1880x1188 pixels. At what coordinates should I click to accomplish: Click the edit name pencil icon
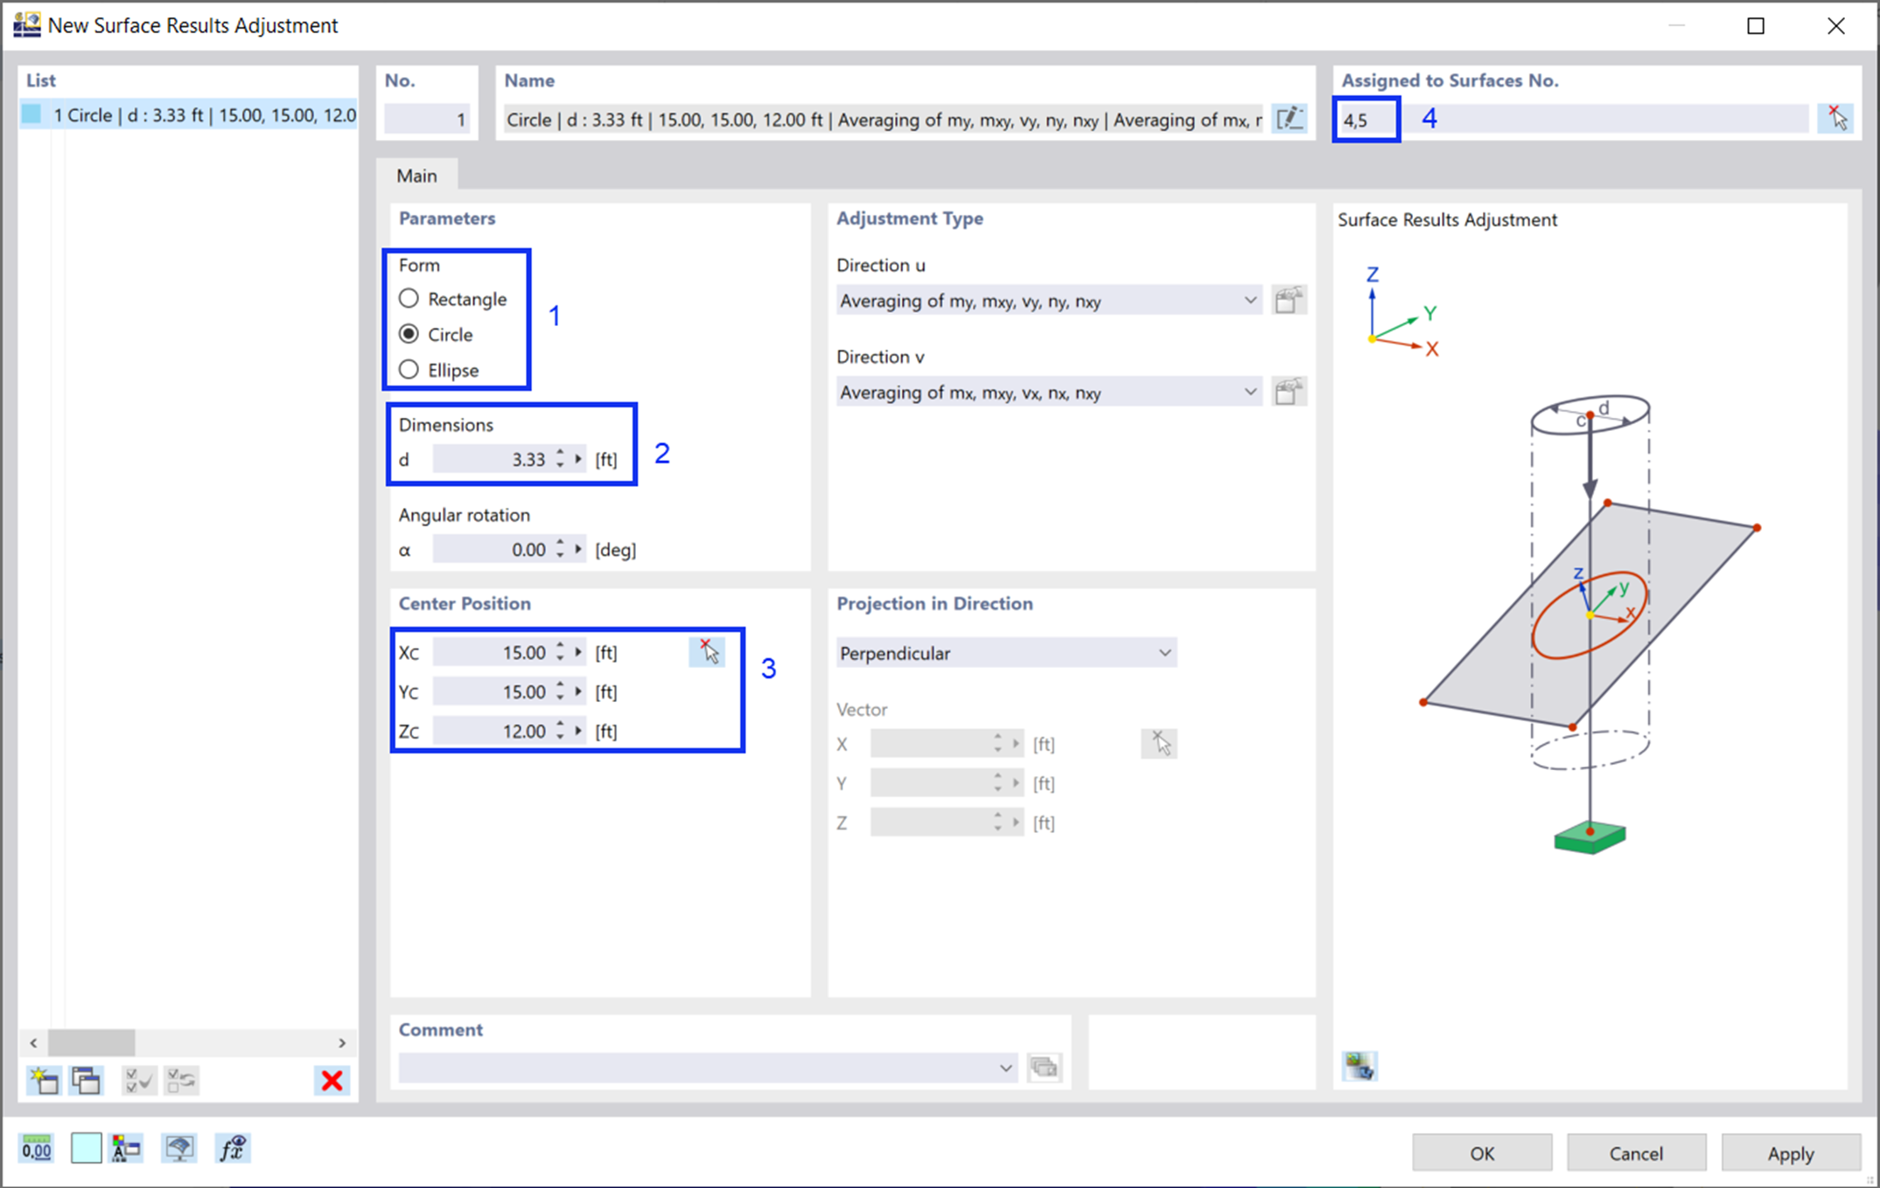coord(1289,118)
